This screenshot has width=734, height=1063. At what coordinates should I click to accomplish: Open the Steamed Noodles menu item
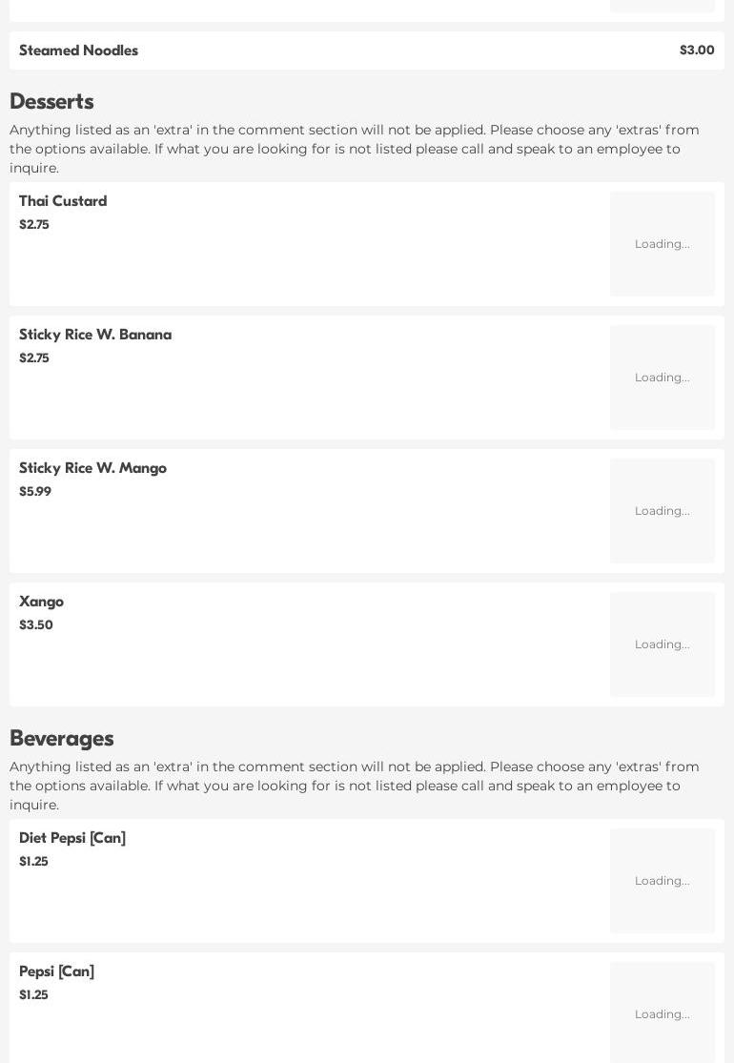pos(78,51)
